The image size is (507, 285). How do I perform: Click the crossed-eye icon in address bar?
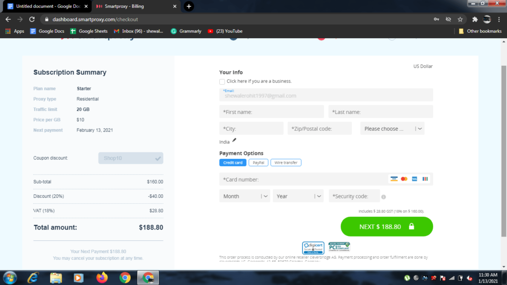coord(448,19)
